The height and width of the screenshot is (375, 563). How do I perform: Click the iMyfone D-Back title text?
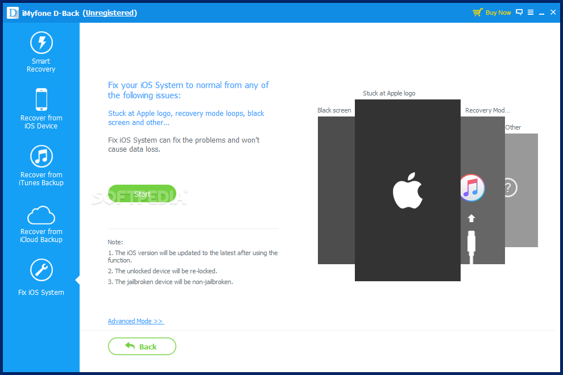click(51, 13)
